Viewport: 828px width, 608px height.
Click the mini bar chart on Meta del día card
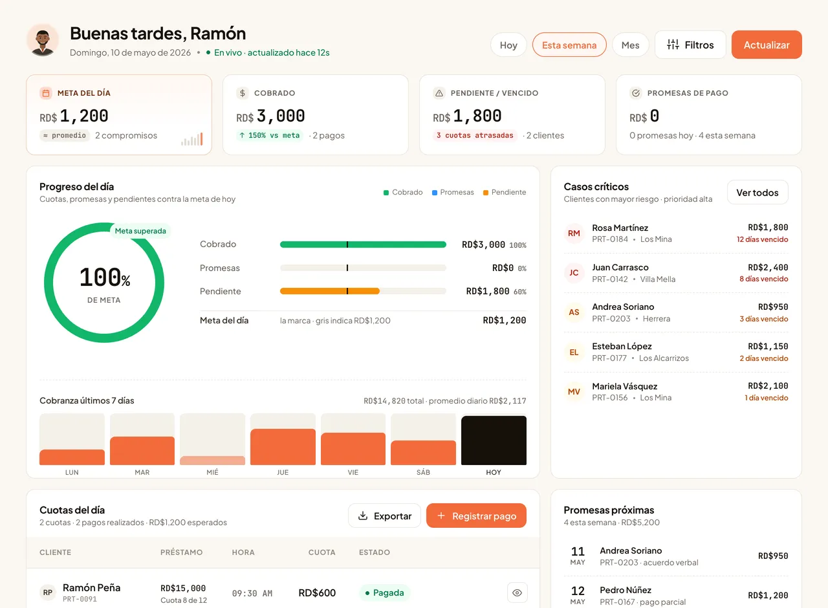pos(192,139)
